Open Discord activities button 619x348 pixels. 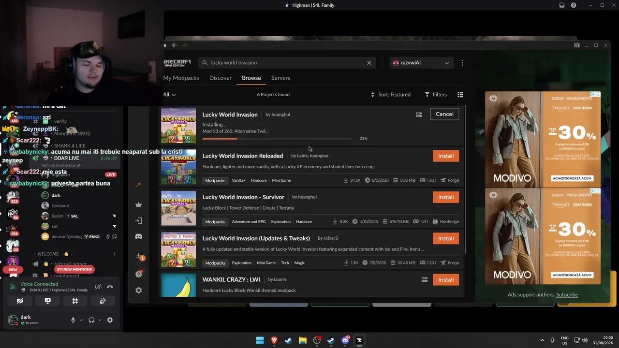tap(75, 301)
